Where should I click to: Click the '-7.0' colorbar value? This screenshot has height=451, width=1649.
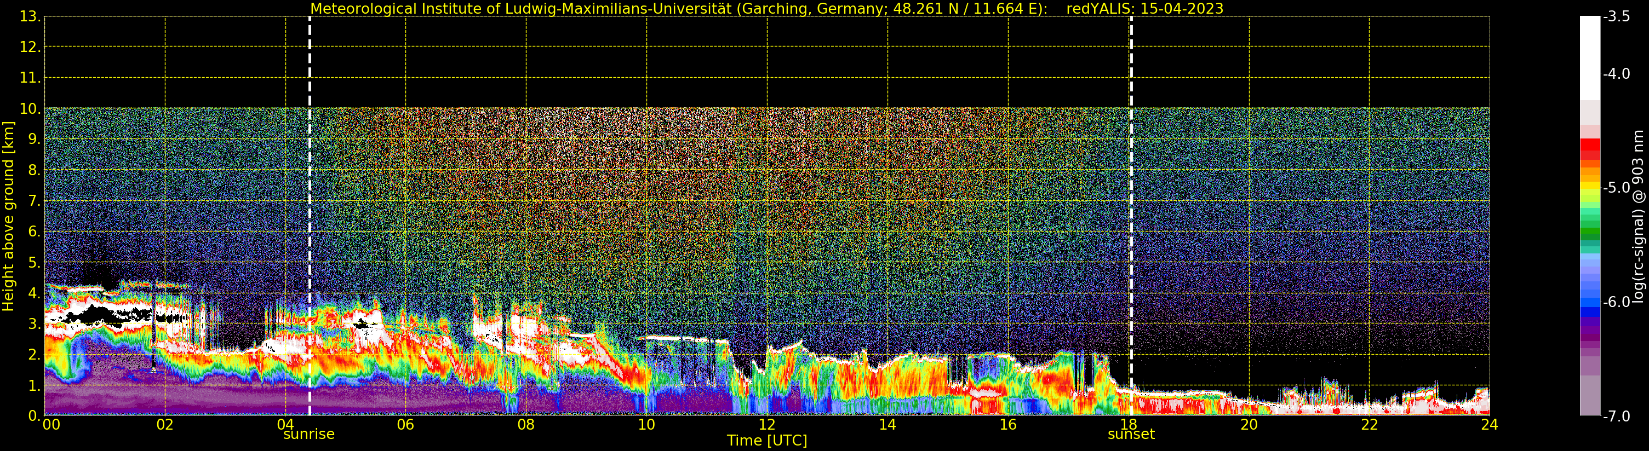coord(1616,417)
